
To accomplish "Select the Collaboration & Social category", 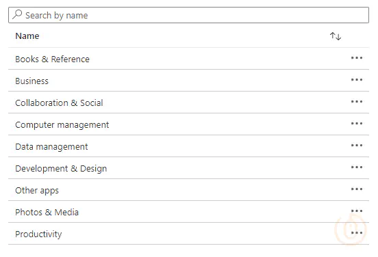I will [x=59, y=103].
